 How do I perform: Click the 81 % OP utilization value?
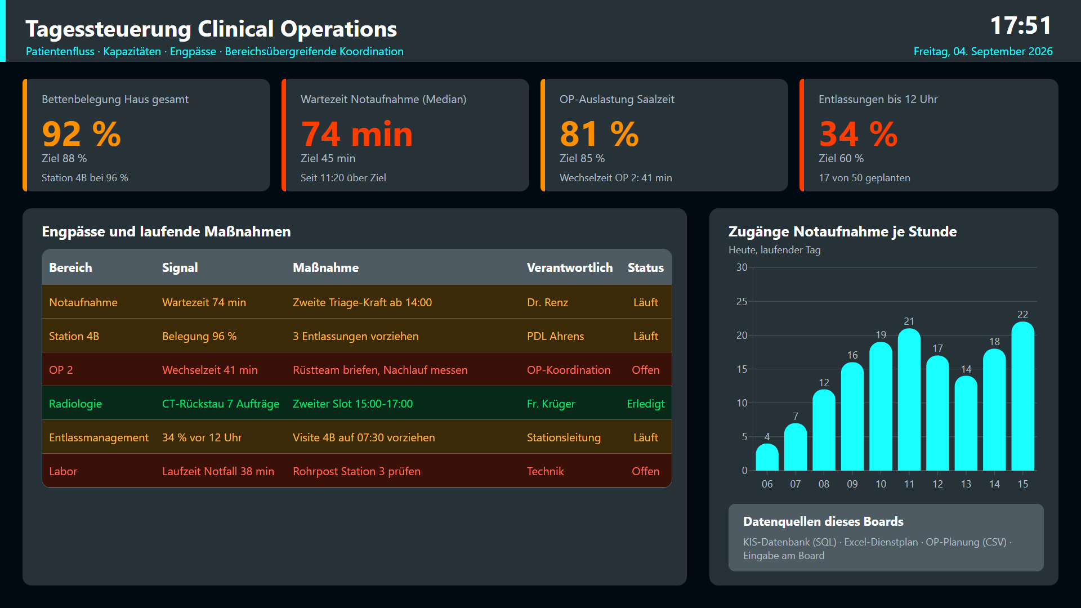coord(599,134)
